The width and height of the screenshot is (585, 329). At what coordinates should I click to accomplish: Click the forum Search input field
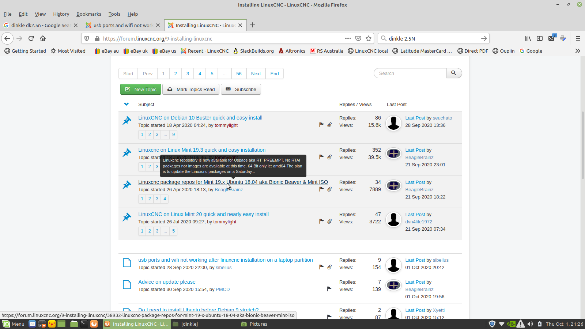coord(410,73)
